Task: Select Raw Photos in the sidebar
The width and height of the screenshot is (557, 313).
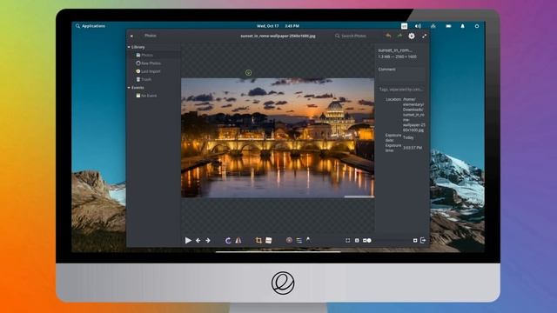Action: click(x=153, y=63)
